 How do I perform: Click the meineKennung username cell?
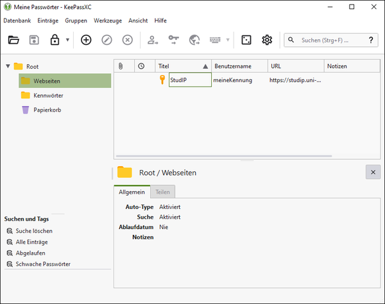pos(233,80)
